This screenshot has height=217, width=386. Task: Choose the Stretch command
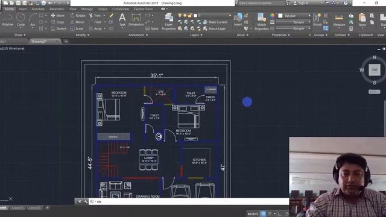point(59,28)
